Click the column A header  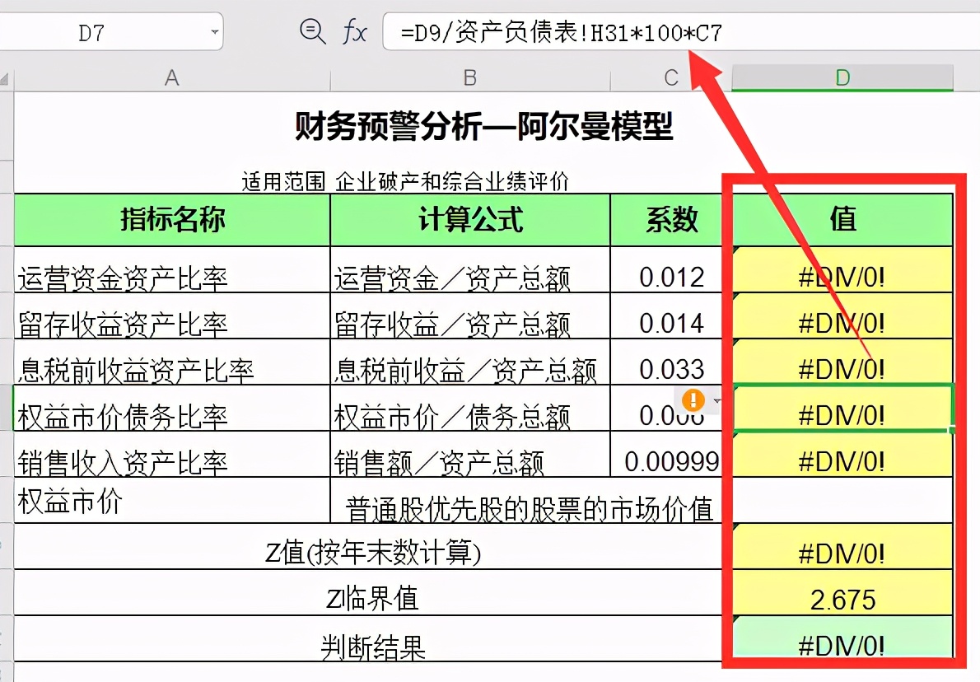point(171,78)
